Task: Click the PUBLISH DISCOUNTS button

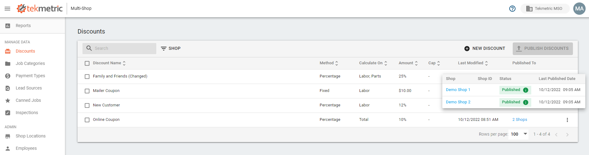Action: point(543,49)
